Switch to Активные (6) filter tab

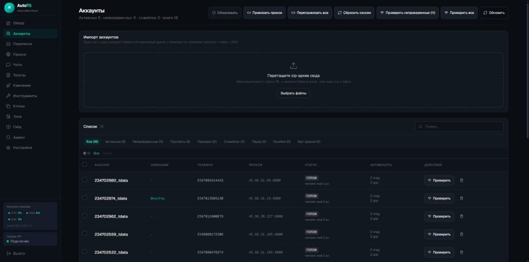[115, 142]
